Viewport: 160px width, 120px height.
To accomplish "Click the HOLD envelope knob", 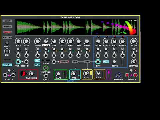I will 114,41.
